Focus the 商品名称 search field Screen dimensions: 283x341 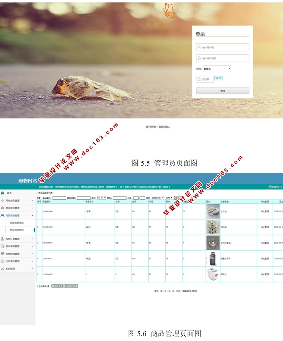[84, 198]
